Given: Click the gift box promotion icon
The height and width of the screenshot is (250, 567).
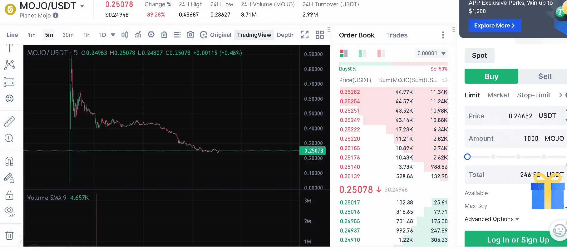Looking at the screenshot, I should [548, 191].
